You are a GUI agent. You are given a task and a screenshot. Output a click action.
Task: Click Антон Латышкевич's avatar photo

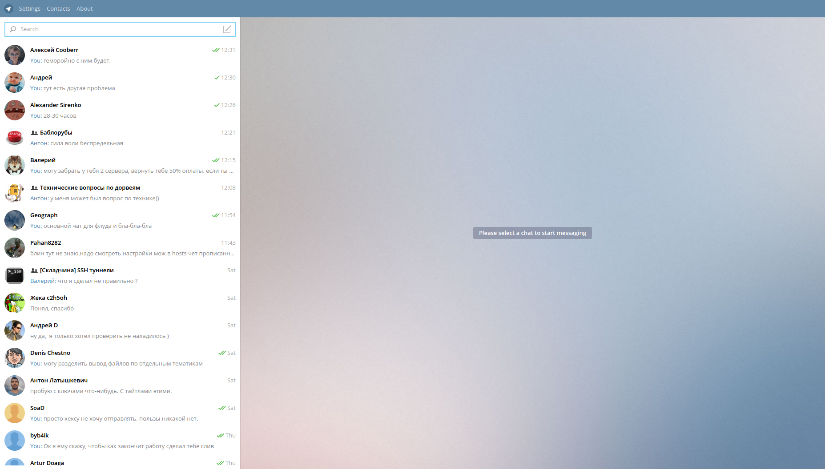(15, 386)
